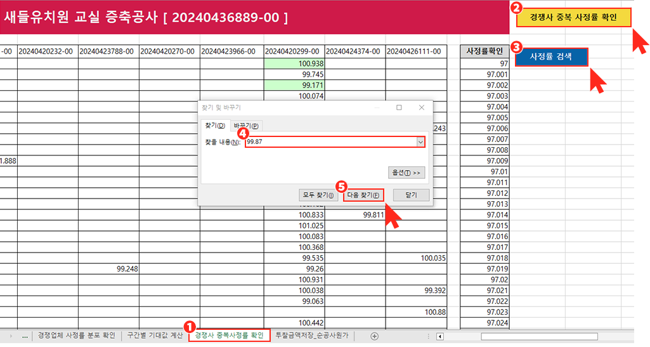Screen dimensions: 650x347
Task: Select the 찾기 tab in dialog
Action: pyautogui.click(x=215, y=126)
